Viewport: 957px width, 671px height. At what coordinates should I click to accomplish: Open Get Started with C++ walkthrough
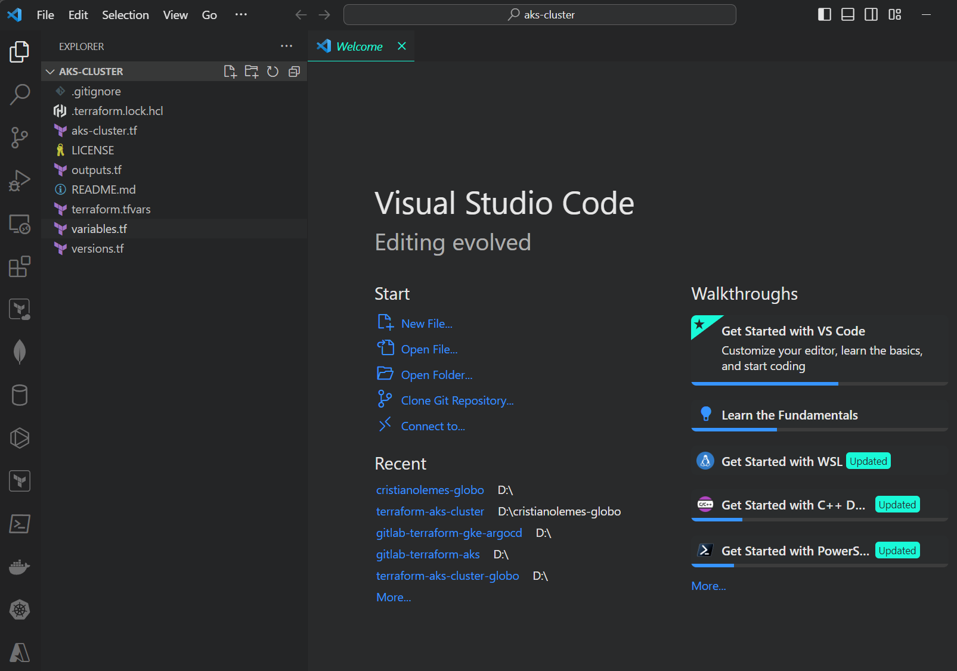click(x=819, y=505)
